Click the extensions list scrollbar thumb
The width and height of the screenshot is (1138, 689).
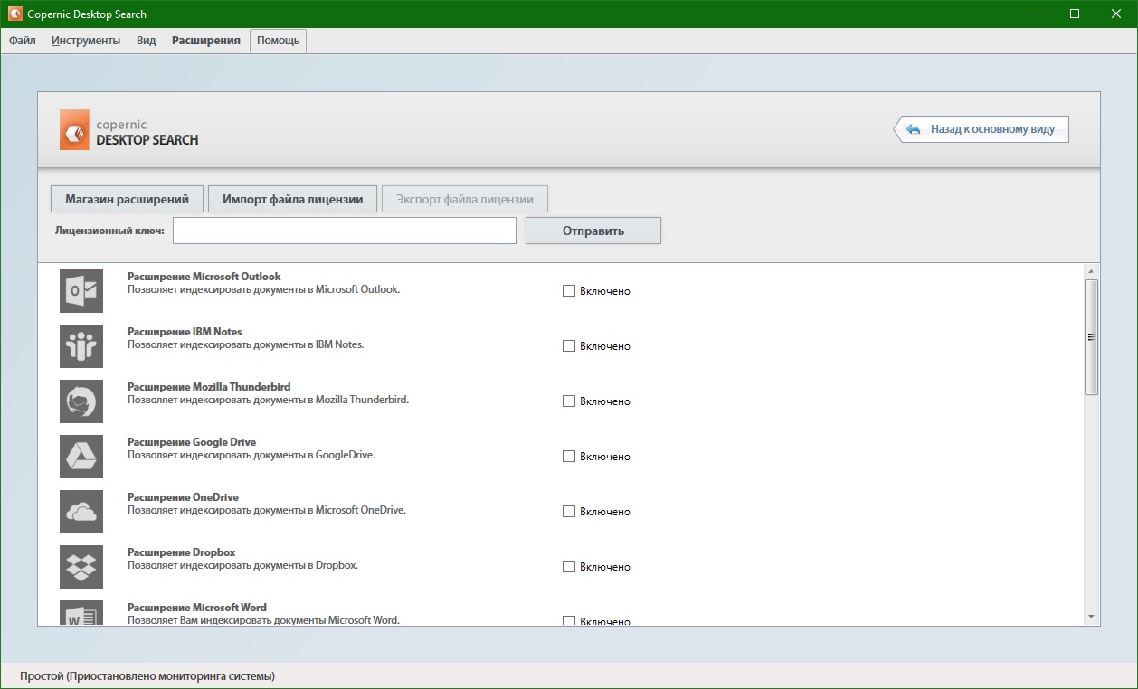[1091, 337]
